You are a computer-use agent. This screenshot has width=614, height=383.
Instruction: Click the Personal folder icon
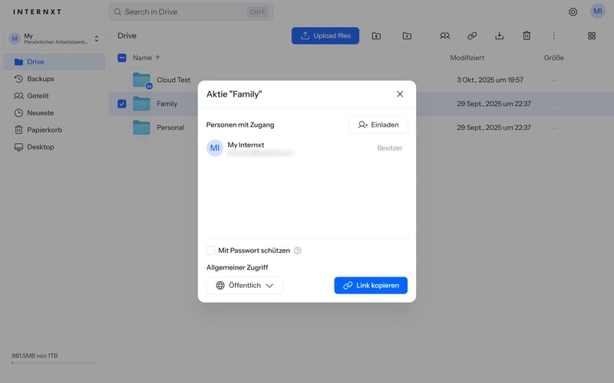141,128
